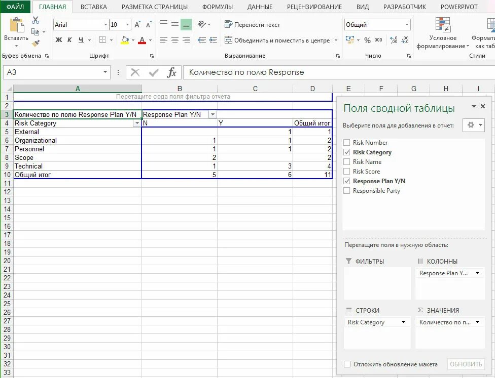Click the Cut scissors icon
495x378 pixels.
click(x=36, y=20)
